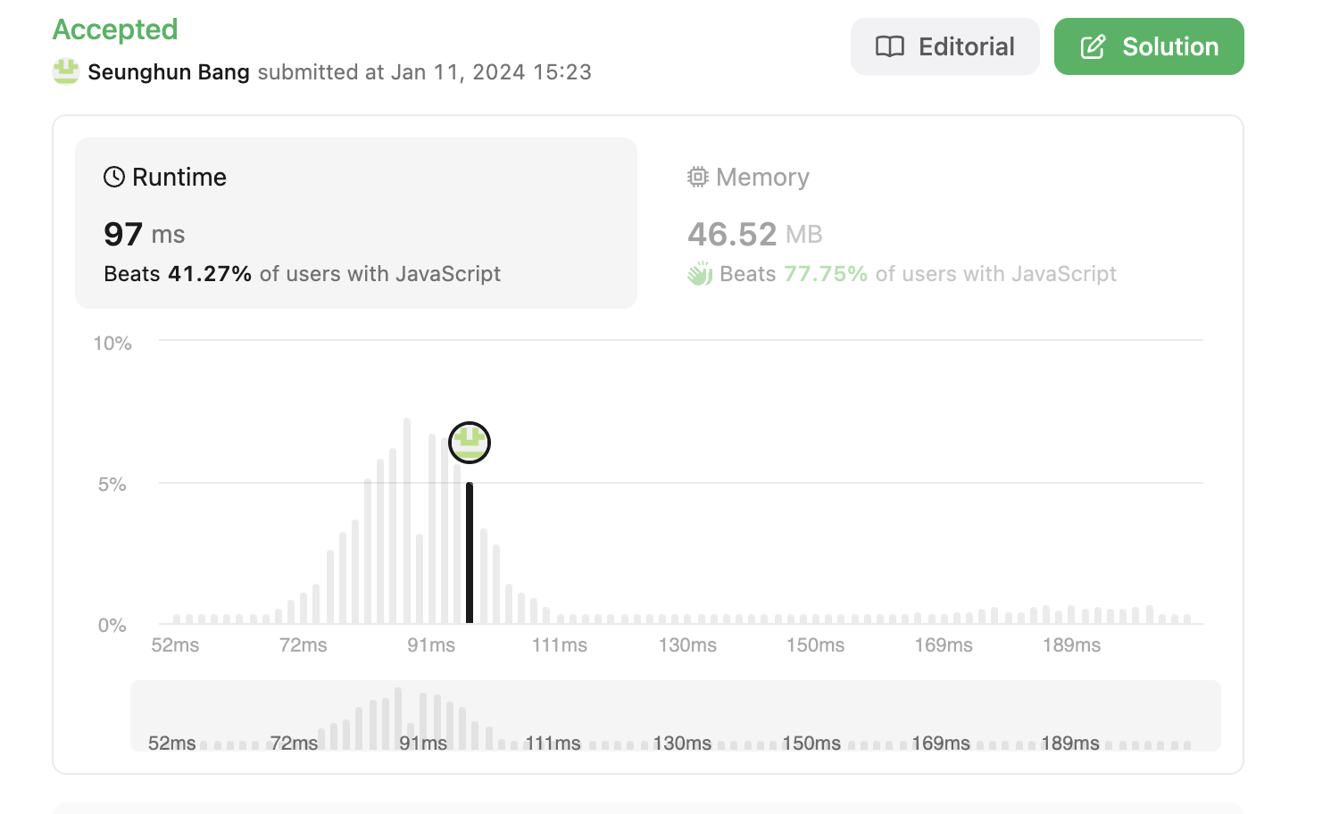The height and width of the screenshot is (814, 1339).
Task: Click the book icon in Editorial
Action: [890, 46]
